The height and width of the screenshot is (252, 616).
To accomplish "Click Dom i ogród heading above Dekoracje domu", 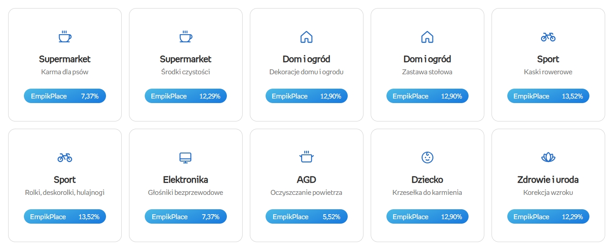I will coord(307,59).
